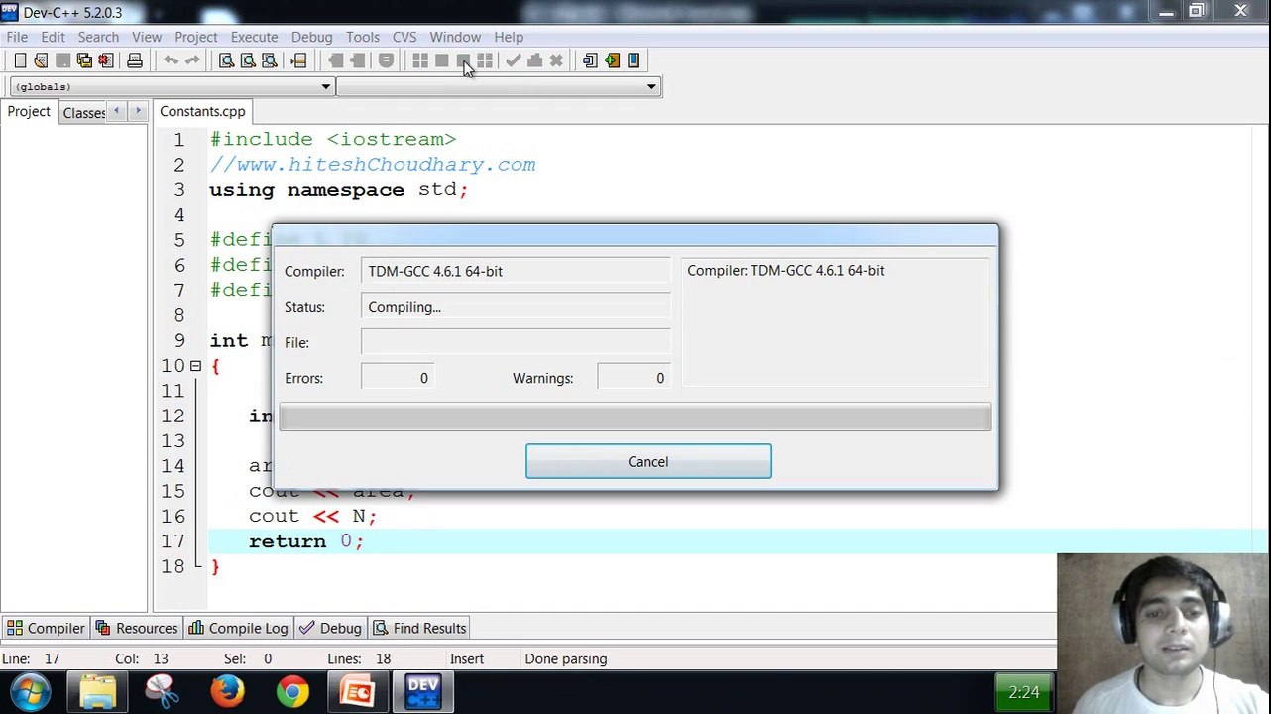This screenshot has height=714, width=1271.
Task: Click the Redo arrow icon
Action: point(192,60)
